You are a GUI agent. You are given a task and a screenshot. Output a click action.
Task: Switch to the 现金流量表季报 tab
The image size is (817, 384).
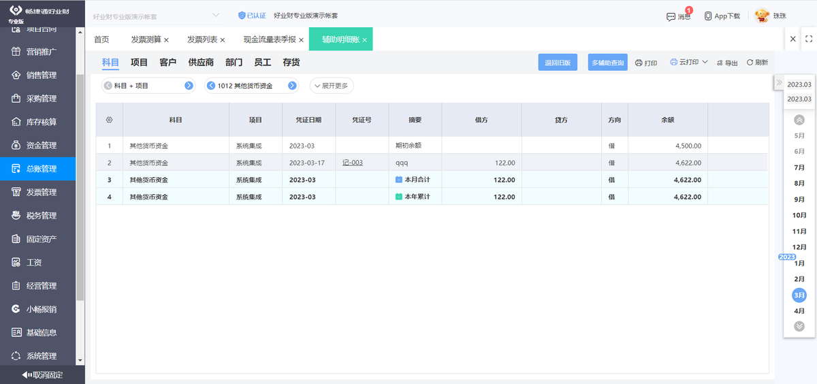pos(270,39)
